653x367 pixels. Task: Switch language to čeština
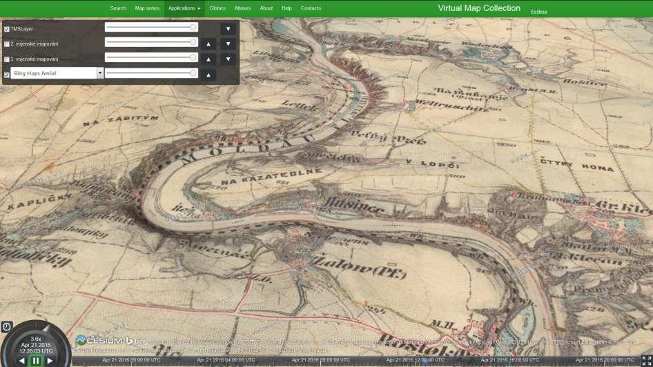click(x=538, y=12)
